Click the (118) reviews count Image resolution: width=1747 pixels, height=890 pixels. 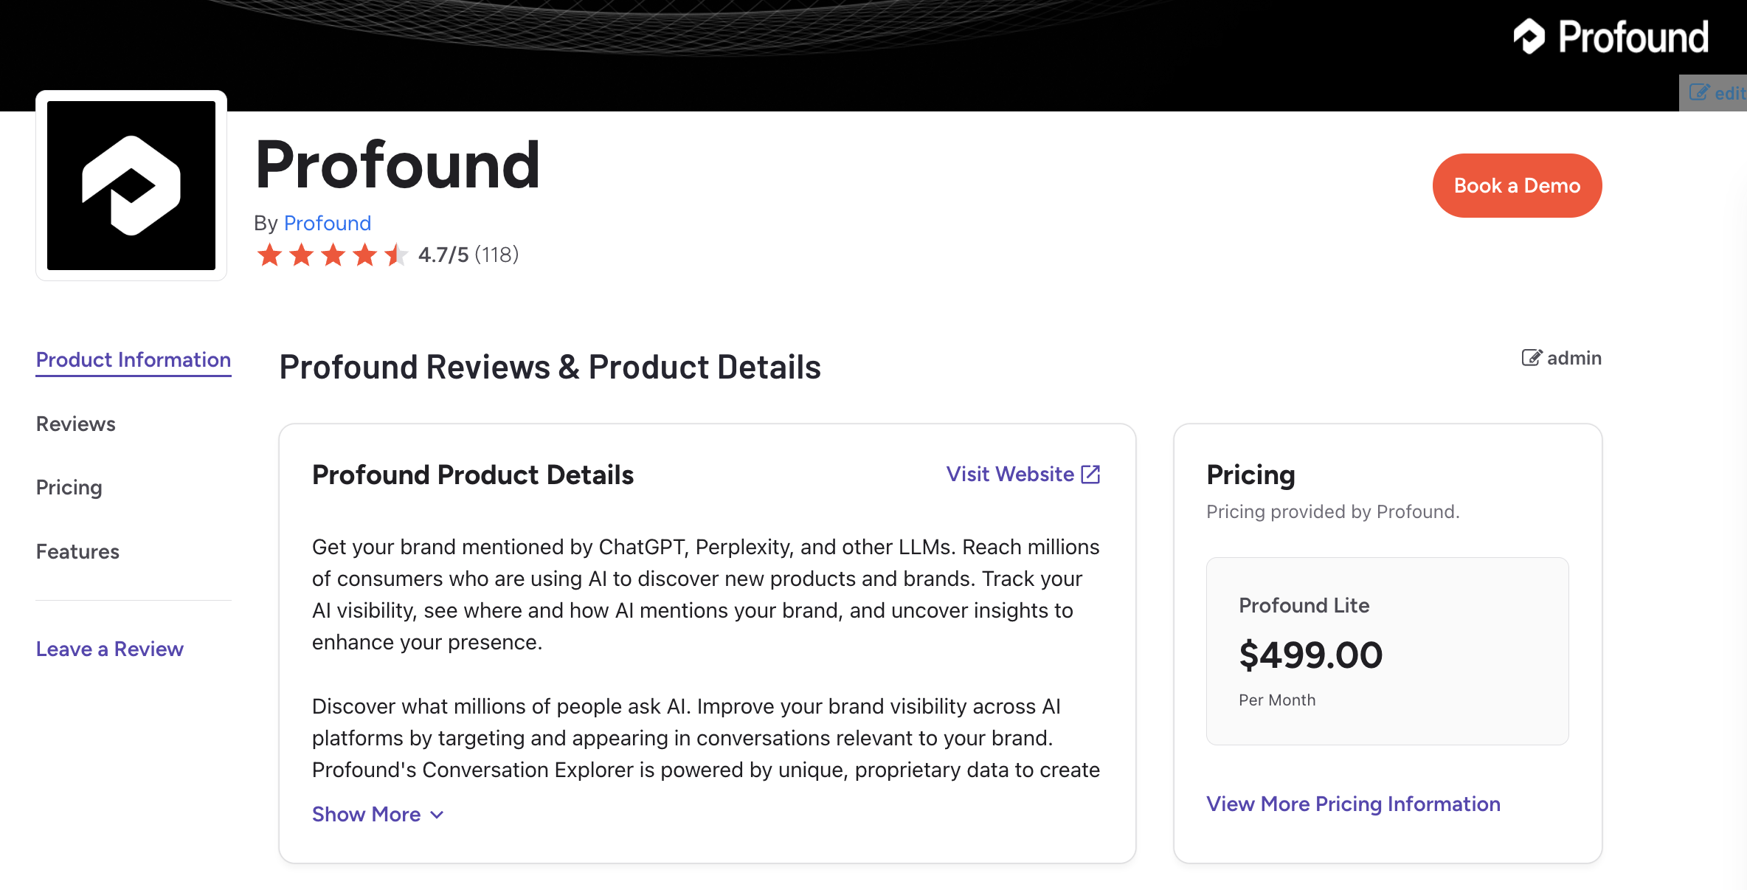tap(497, 255)
